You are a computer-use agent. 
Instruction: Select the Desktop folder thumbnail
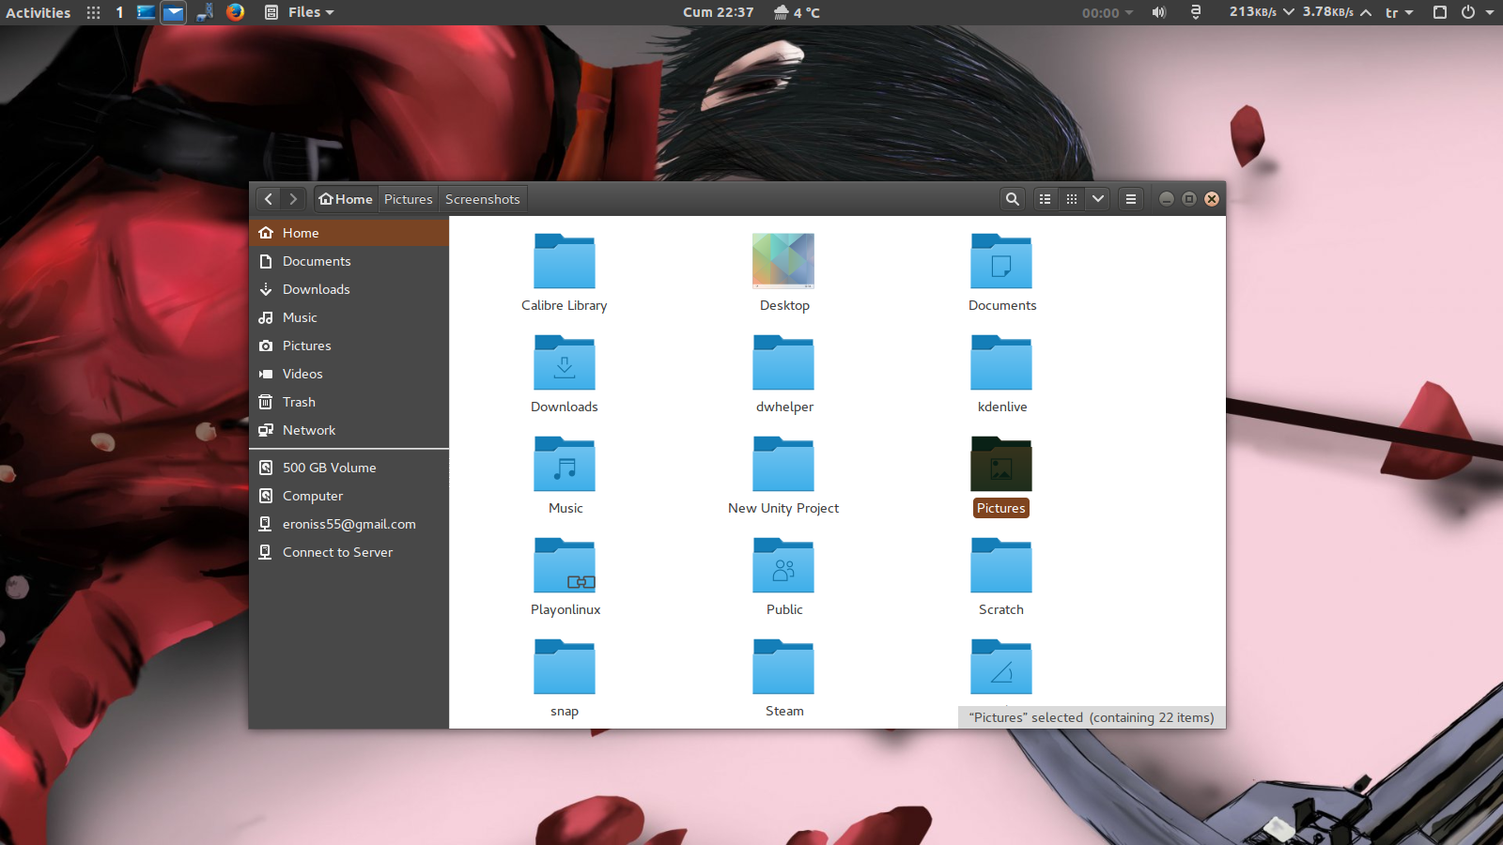click(783, 261)
